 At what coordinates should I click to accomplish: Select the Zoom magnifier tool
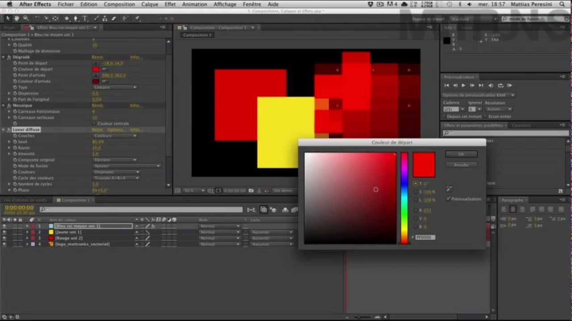25,19
